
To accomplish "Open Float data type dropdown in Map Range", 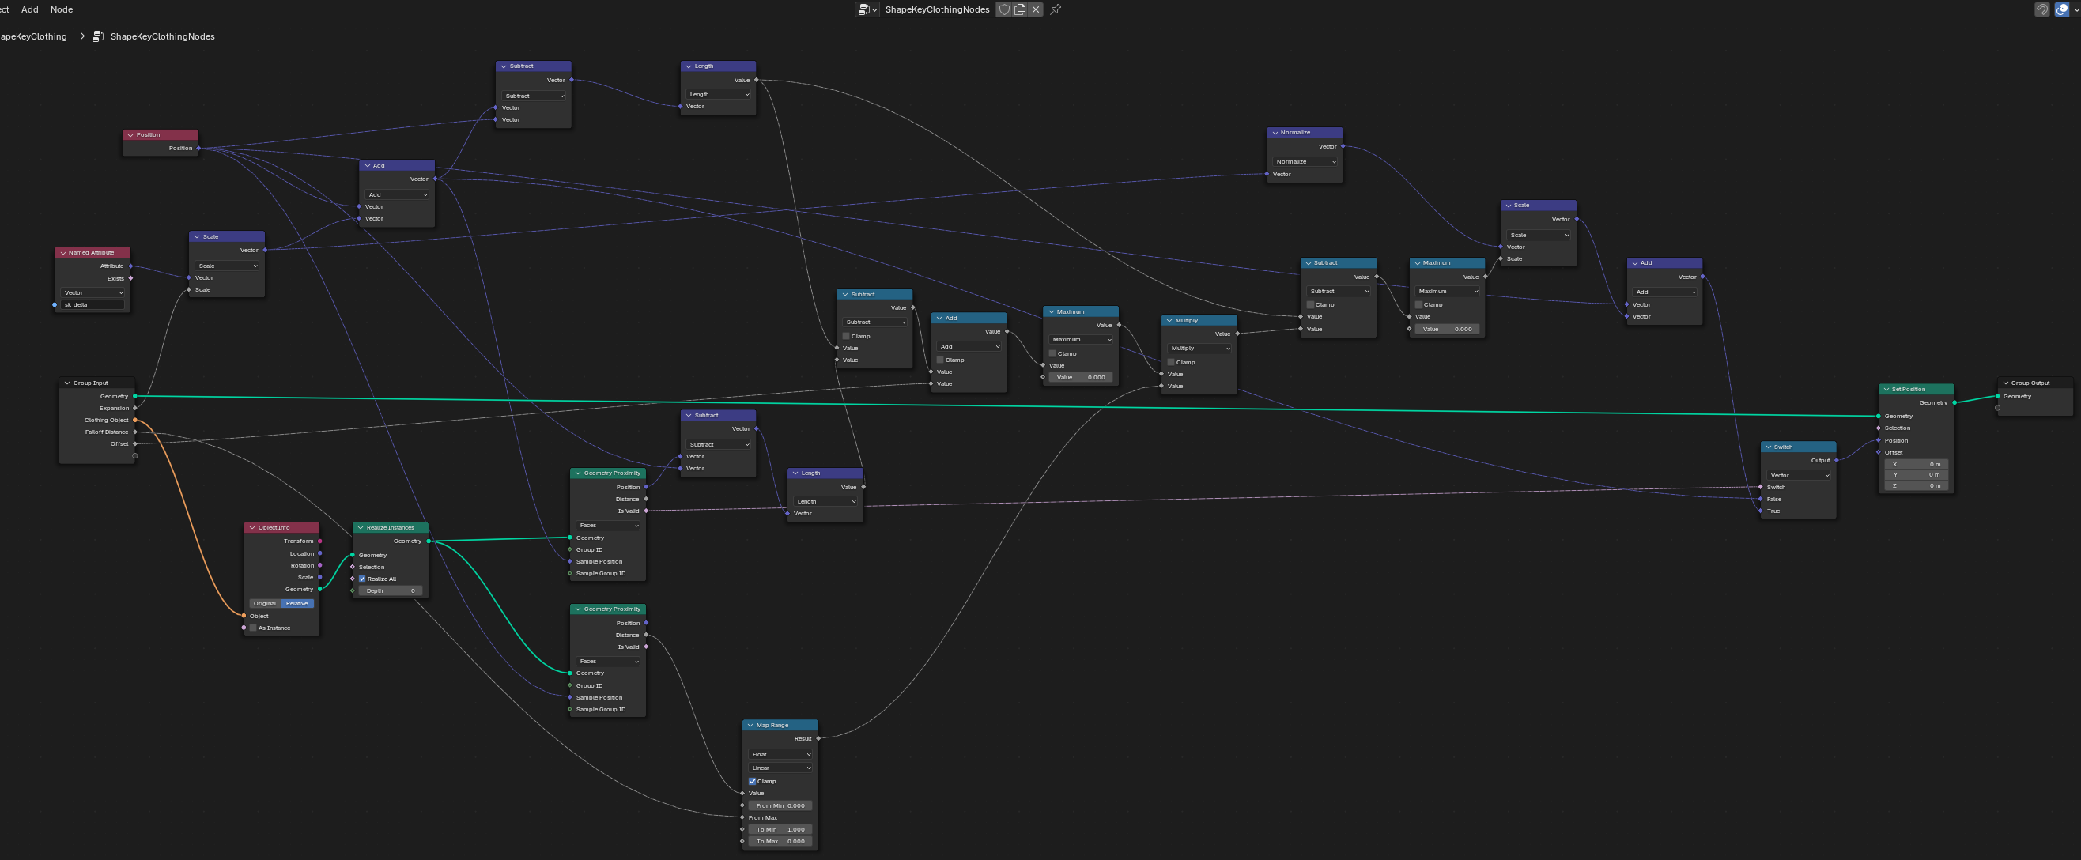I will pyautogui.click(x=780, y=754).
